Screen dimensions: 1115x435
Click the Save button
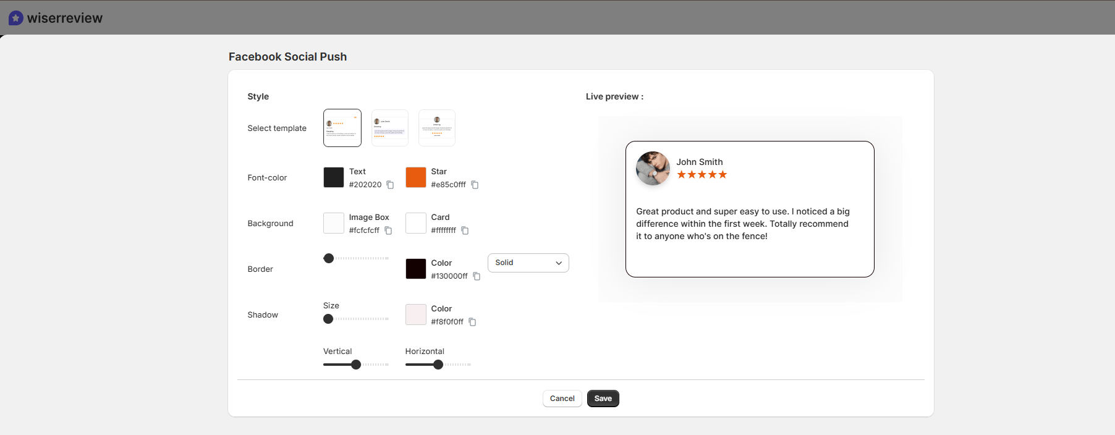pos(603,399)
